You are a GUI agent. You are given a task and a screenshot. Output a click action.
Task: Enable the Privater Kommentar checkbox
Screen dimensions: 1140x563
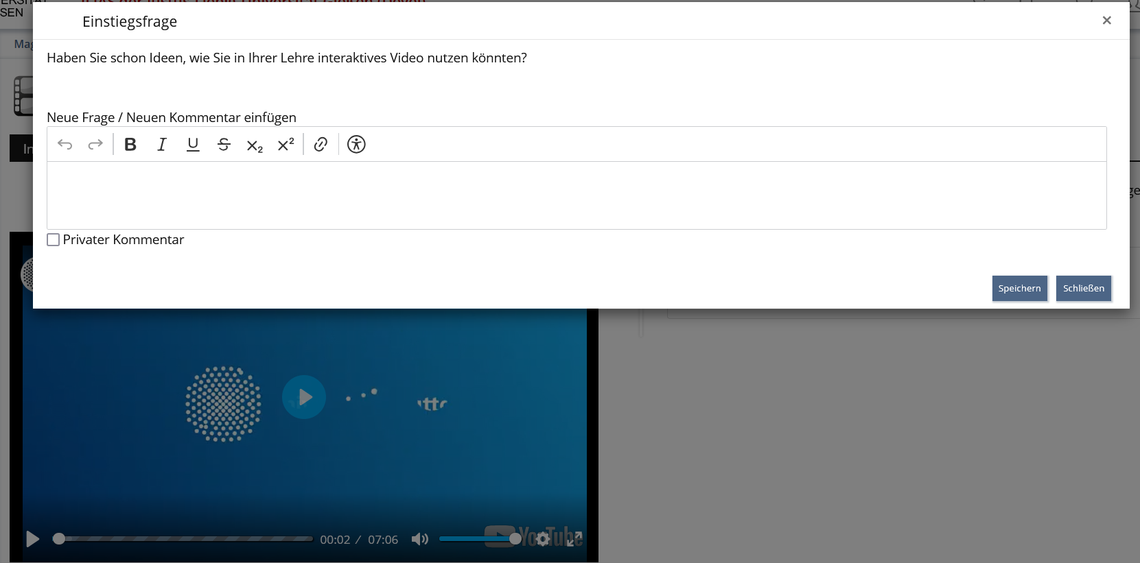coord(54,240)
